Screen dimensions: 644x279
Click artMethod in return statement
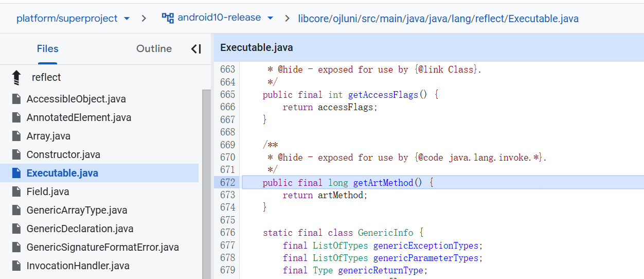341,196
